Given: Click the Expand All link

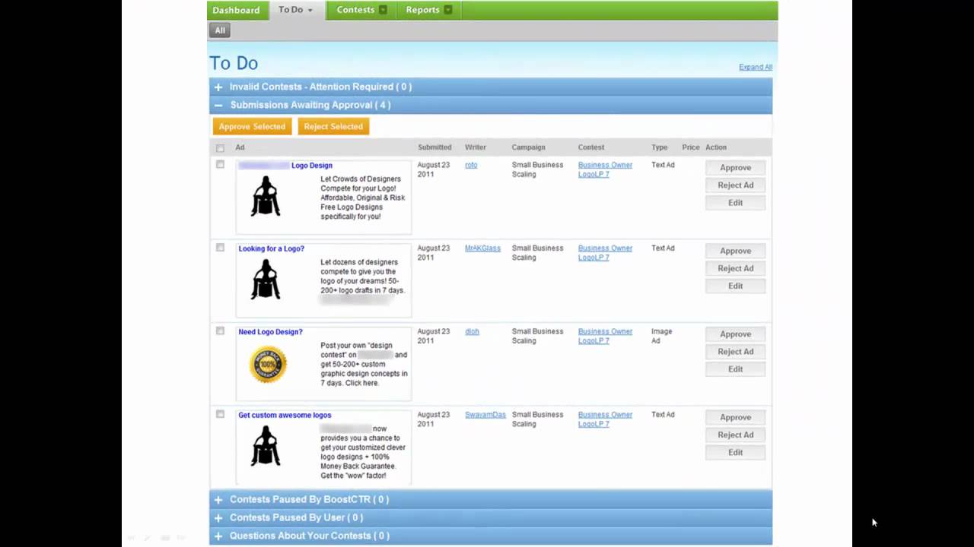Looking at the screenshot, I should [x=756, y=67].
